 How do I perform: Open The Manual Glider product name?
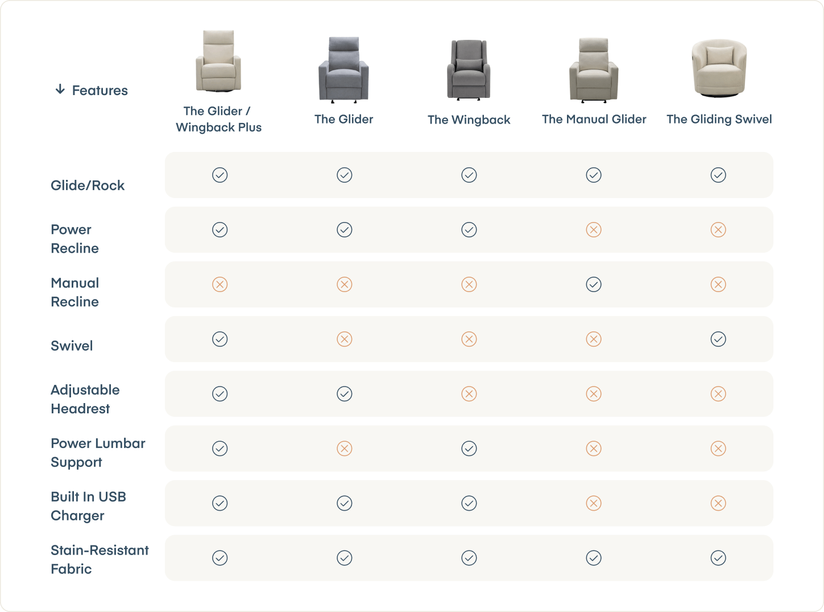tap(594, 120)
